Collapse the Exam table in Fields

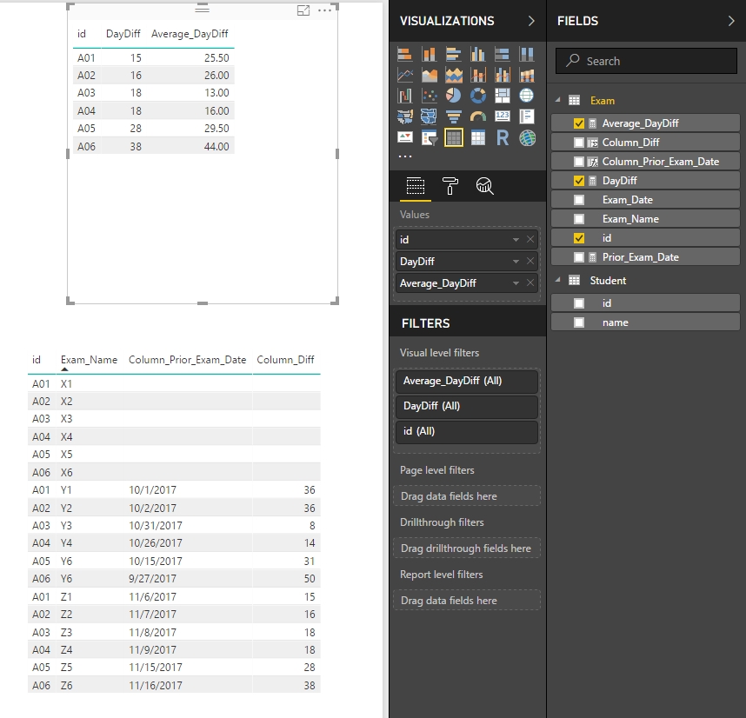[x=558, y=100]
